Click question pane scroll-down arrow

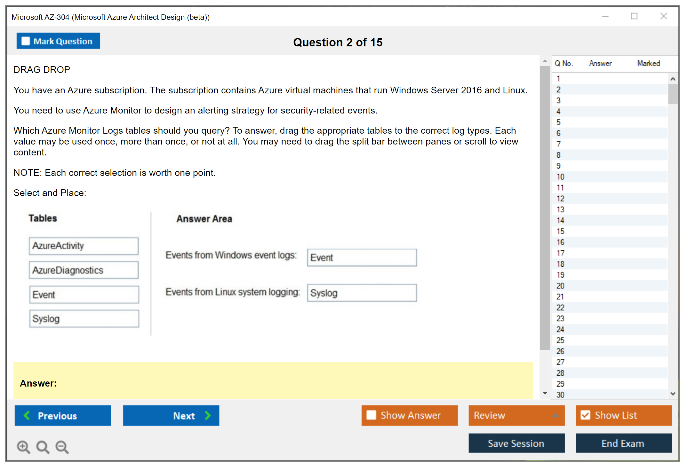pos(545,393)
